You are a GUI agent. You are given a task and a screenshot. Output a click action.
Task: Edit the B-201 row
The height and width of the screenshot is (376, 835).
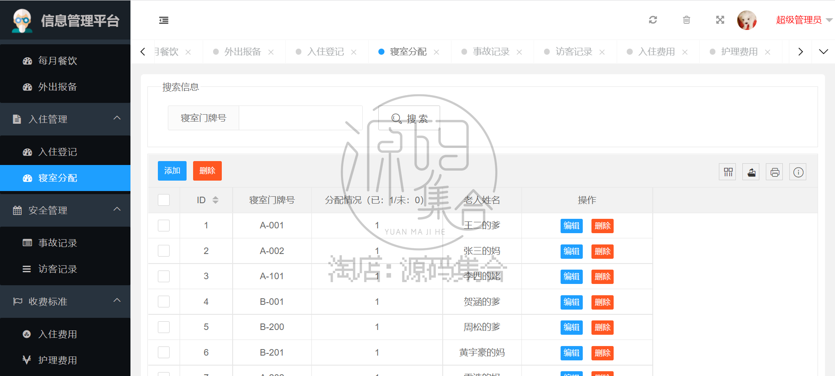tap(571, 353)
